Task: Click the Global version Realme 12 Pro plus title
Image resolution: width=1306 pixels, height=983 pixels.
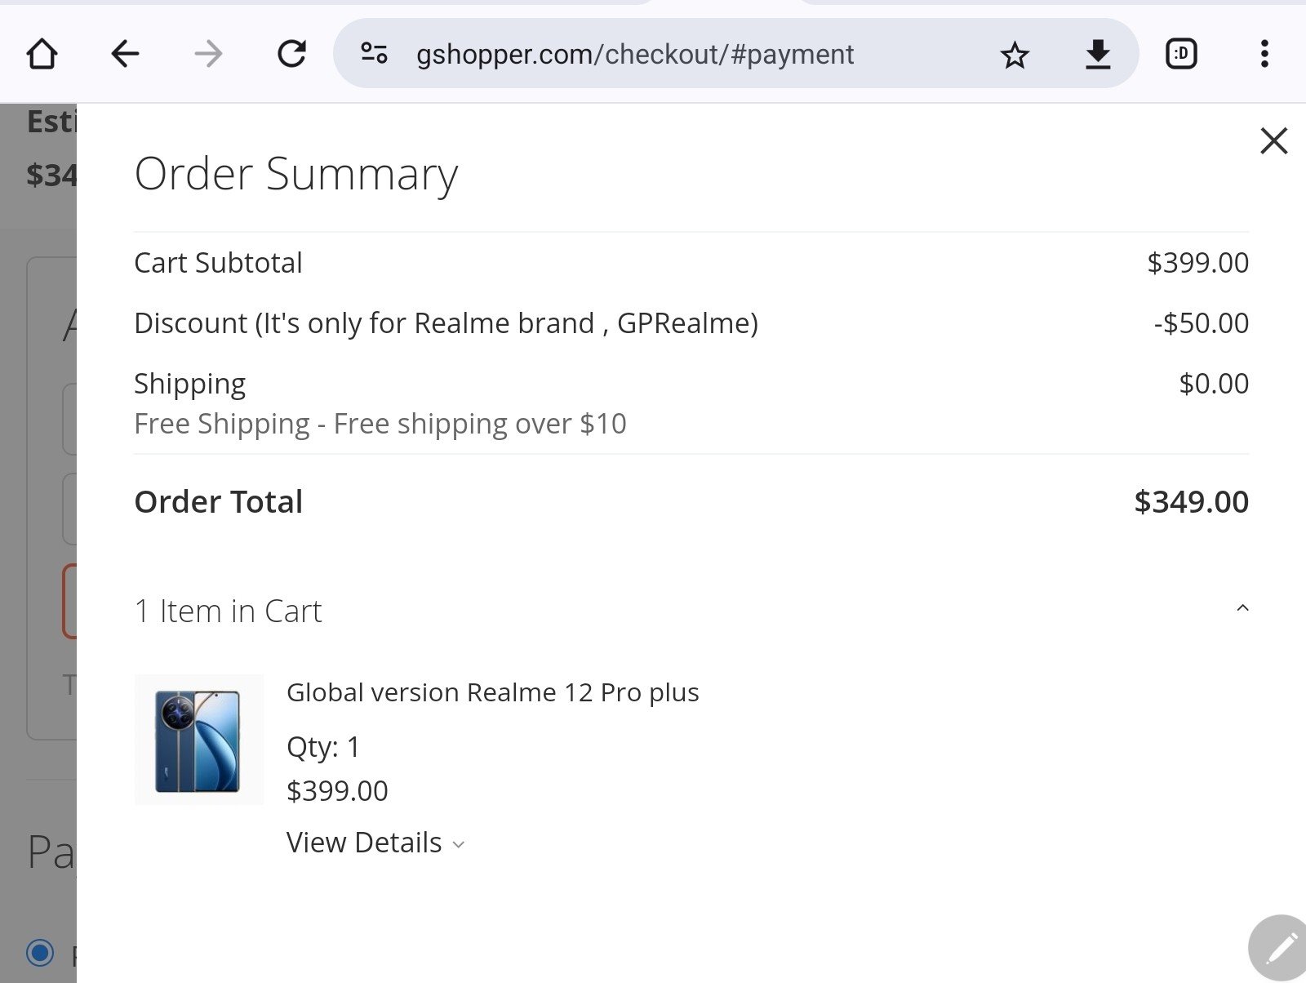Action: (492, 692)
